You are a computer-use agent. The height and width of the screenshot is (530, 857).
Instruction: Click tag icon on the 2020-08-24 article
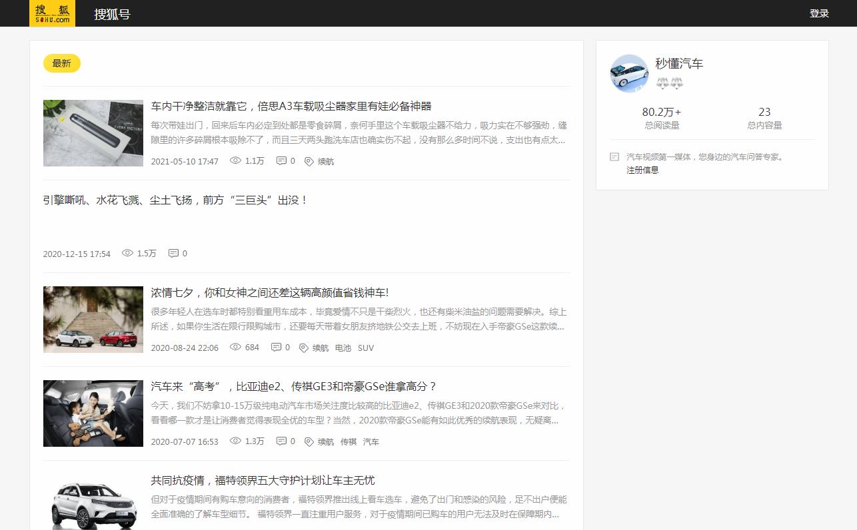click(304, 348)
